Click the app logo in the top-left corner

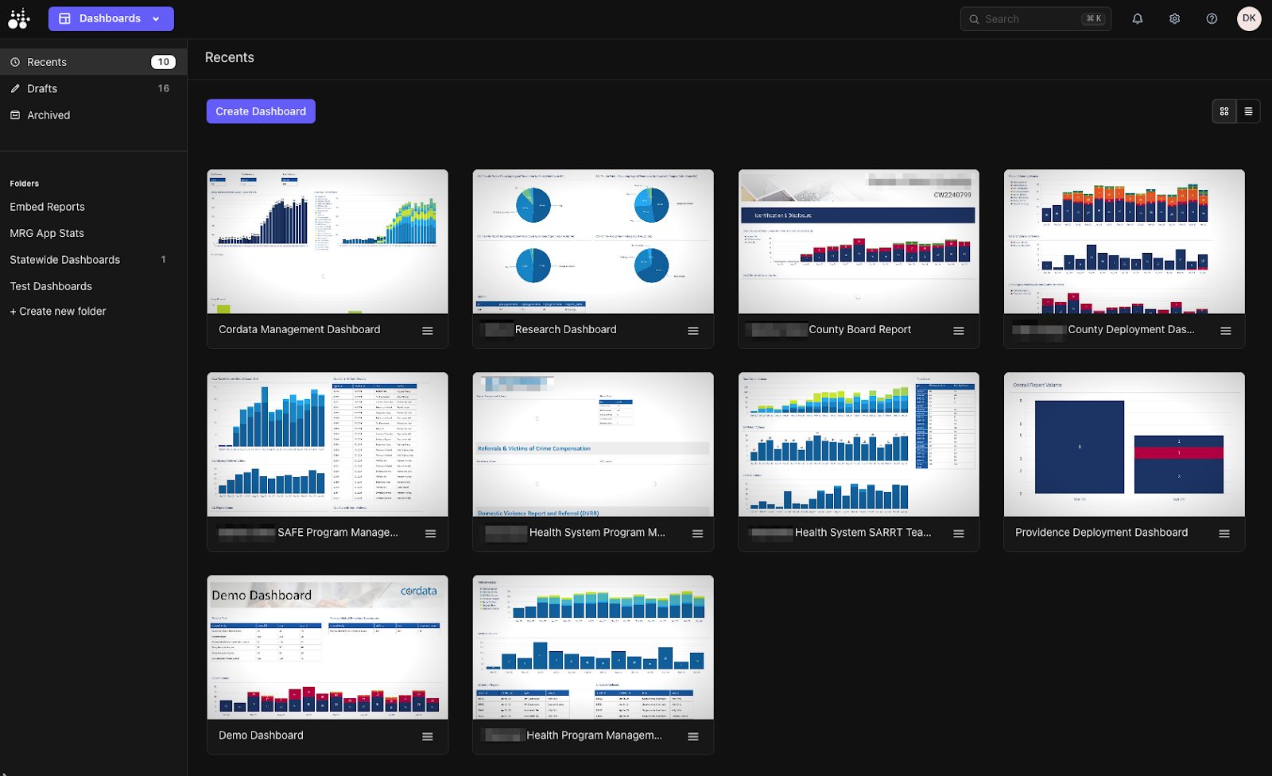click(19, 18)
